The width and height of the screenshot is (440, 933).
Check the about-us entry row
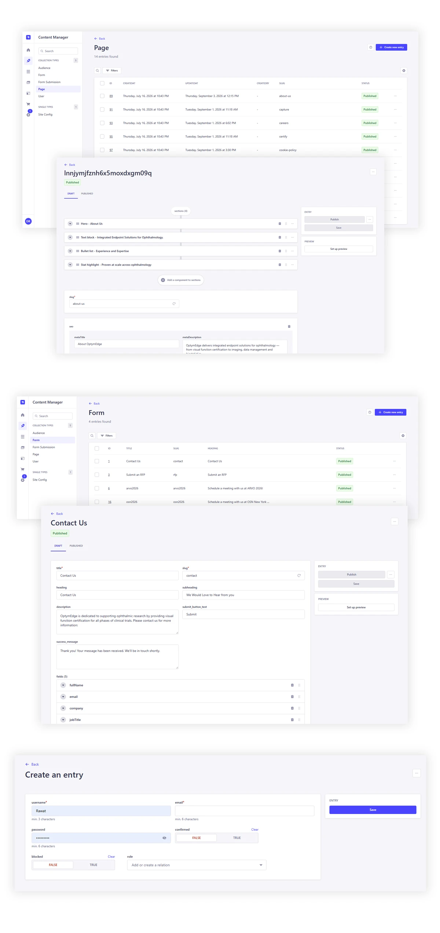pos(102,96)
